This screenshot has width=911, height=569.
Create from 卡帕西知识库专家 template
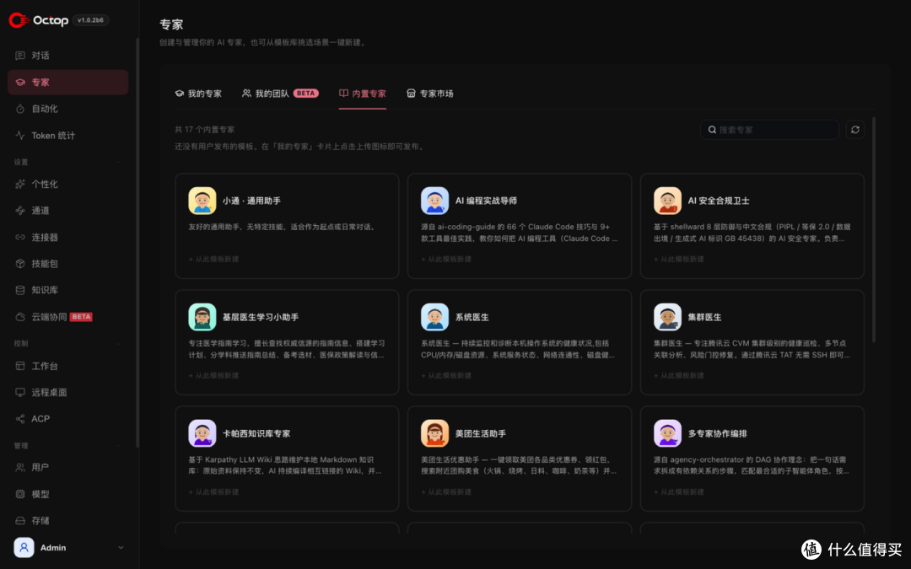coord(213,491)
